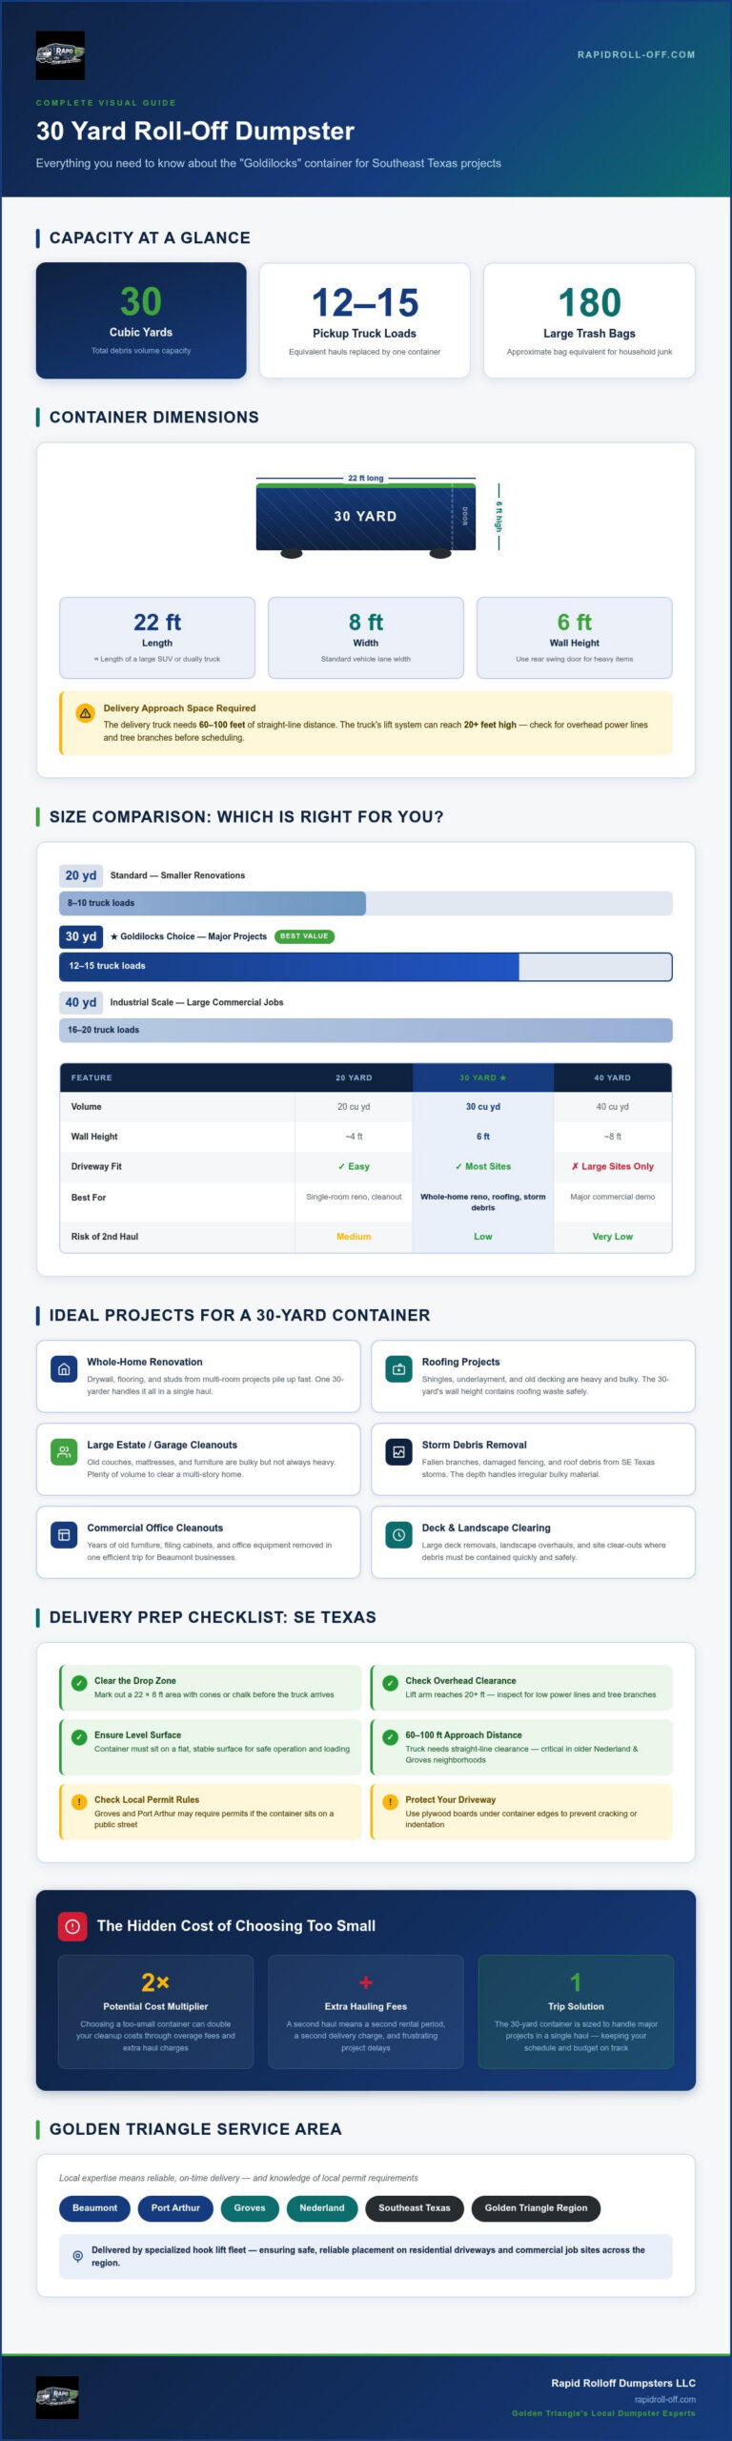
Task: Click the Whole-Home Renovation house icon
Action: click(x=64, y=1369)
